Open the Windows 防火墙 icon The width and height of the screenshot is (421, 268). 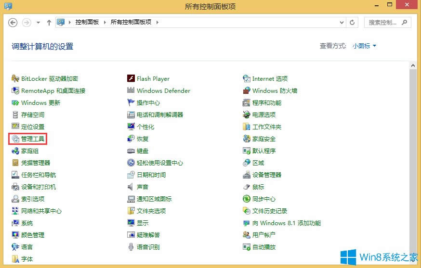coord(247,91)
